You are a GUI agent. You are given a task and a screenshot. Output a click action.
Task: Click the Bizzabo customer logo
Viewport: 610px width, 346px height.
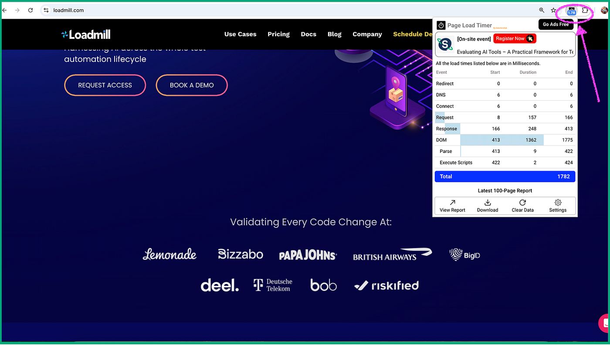pos(241,254)
